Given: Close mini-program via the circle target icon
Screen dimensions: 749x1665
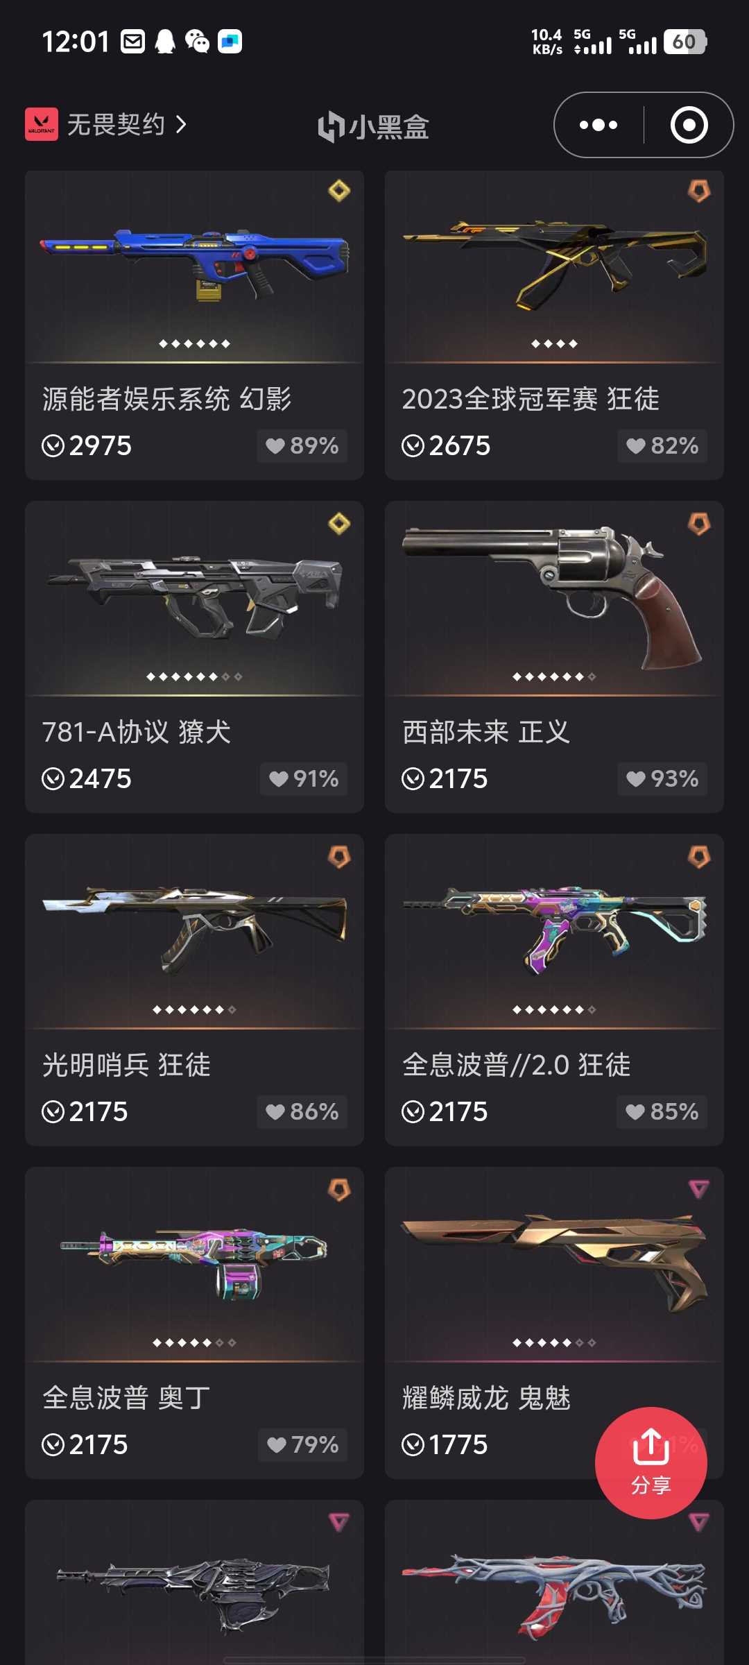Looking at the screenshot, I should coord(689,125).
